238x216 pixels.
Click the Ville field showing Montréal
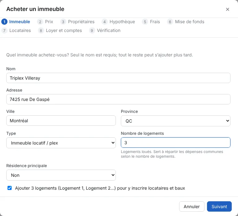(x=61, y=121)
